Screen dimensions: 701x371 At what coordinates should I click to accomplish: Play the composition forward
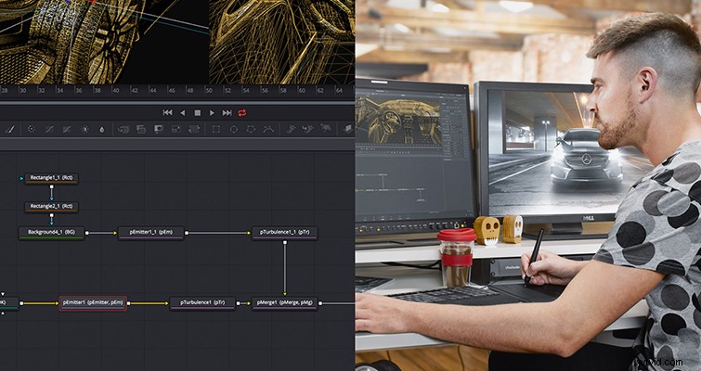(212, 113)
